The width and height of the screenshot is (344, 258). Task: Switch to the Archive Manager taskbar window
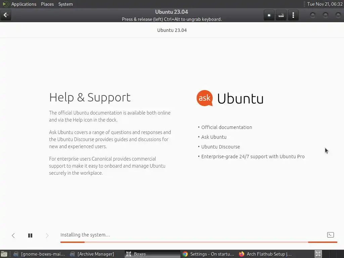point(92,254)
